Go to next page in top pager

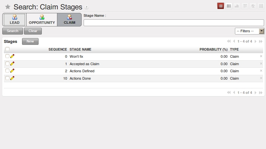coord(255,41)
